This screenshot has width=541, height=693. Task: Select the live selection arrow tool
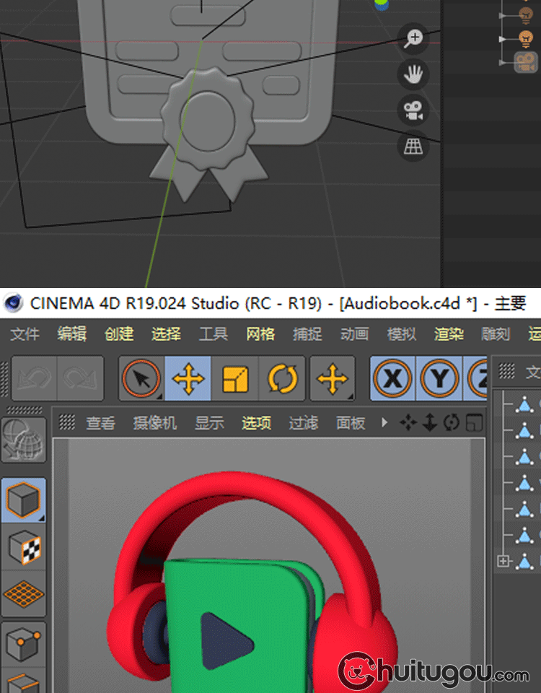click(x=141, y=379)
